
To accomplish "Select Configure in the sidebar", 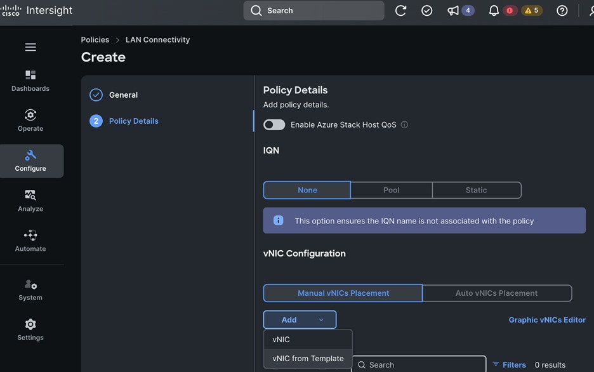I will (x=30, y=161).
